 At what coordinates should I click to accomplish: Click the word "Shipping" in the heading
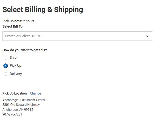point(68,10)
